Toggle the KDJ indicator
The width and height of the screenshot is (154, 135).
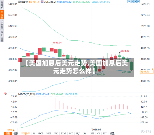point(78,133)
